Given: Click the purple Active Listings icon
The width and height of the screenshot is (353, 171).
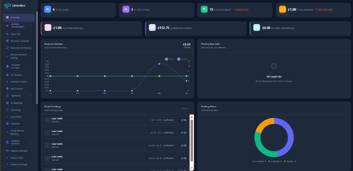Looking at the screenshot, I should [126, 9].
